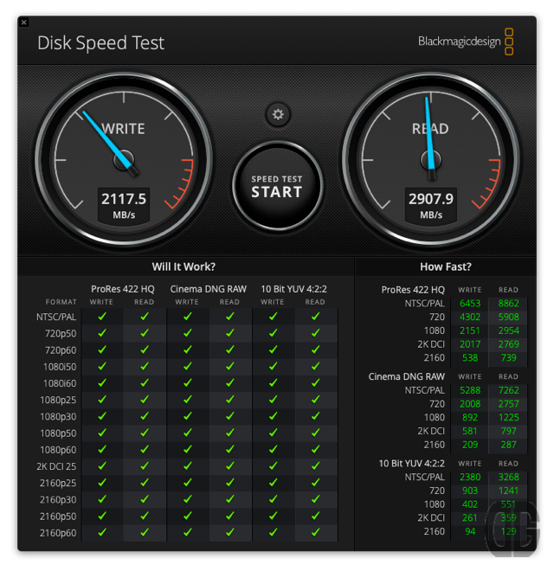This screenshot has width=554, height=571.
Task: Click 2160p30 10 Bit YUV read checkmark
Action: point(315,499)
